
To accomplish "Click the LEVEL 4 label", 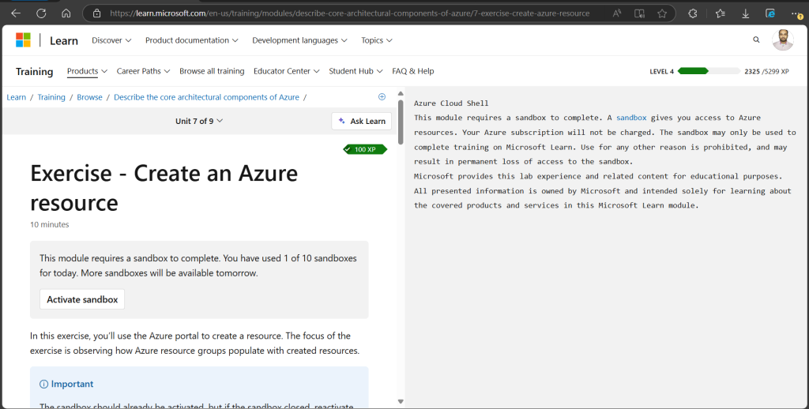I will tap(661, 72).
